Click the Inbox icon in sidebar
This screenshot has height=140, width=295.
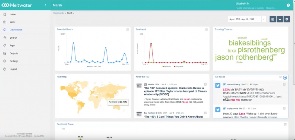5,22
